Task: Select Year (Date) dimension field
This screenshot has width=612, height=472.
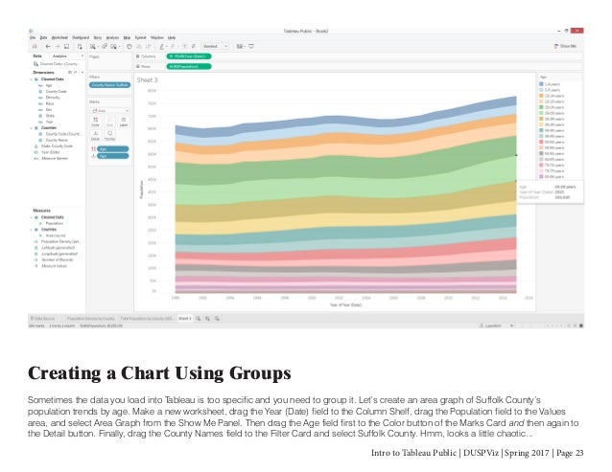Action: (x=50, y=152)
